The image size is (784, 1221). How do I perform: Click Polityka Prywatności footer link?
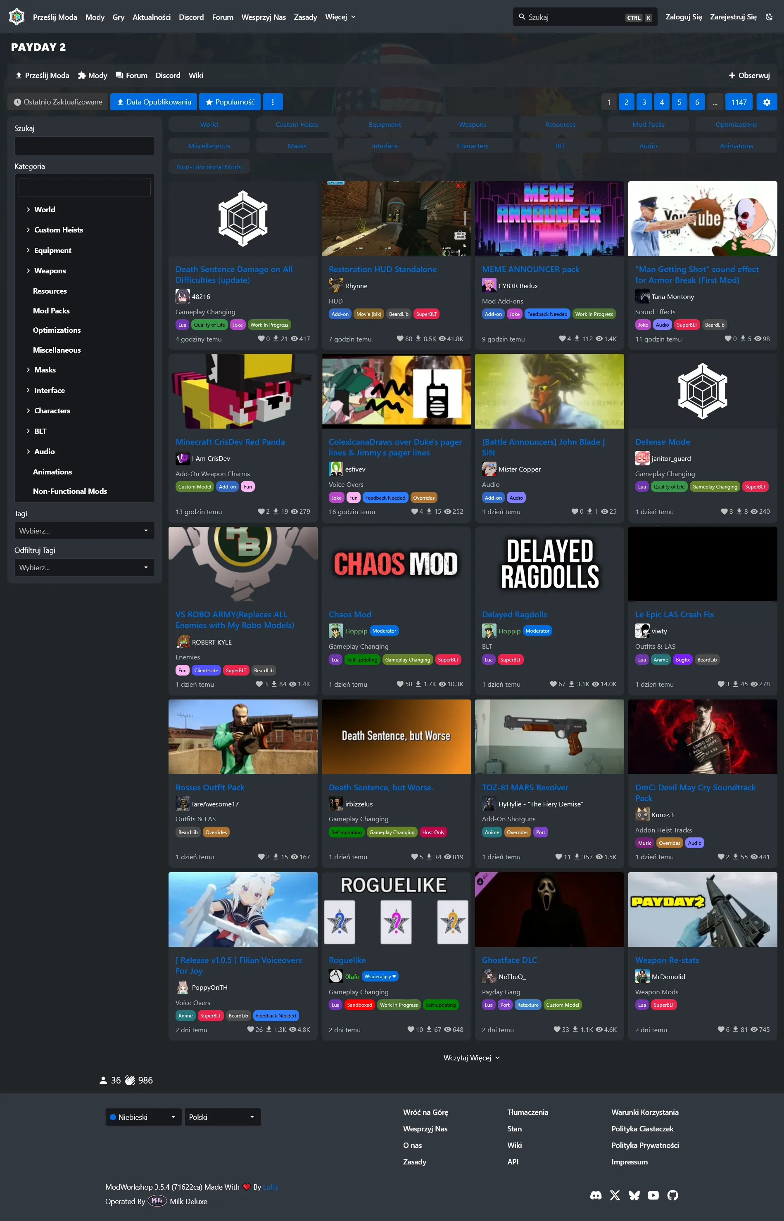(x=644, y=1145)
